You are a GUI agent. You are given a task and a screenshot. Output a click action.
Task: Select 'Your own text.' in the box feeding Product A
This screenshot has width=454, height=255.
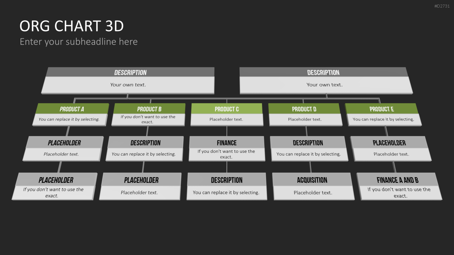(128, 85)
